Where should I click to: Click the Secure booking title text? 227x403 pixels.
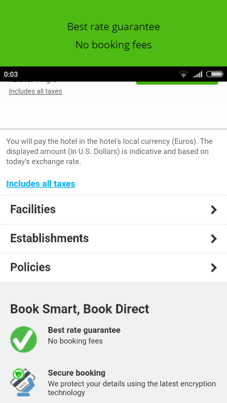77,373
